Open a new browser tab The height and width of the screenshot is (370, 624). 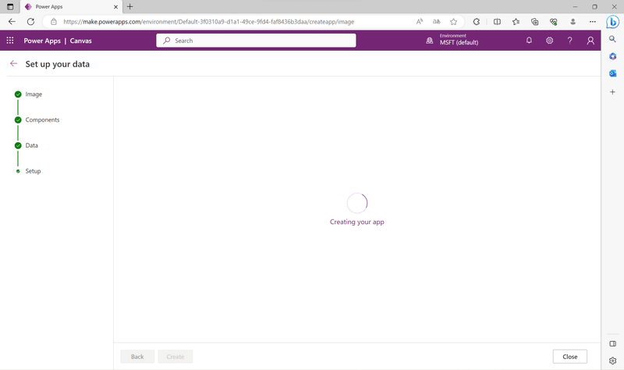click(129, 7)
